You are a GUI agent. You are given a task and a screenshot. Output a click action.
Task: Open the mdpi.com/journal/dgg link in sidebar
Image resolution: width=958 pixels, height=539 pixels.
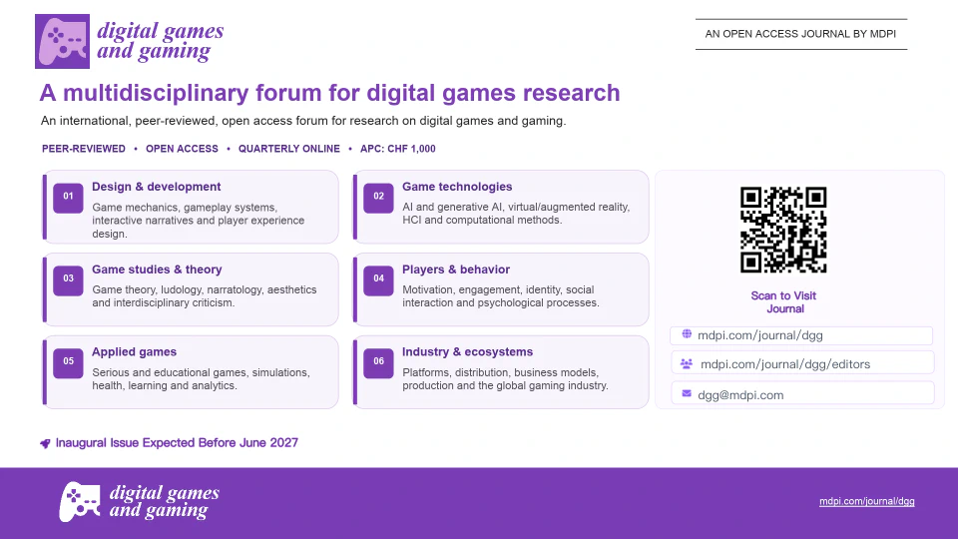point(760,335)
